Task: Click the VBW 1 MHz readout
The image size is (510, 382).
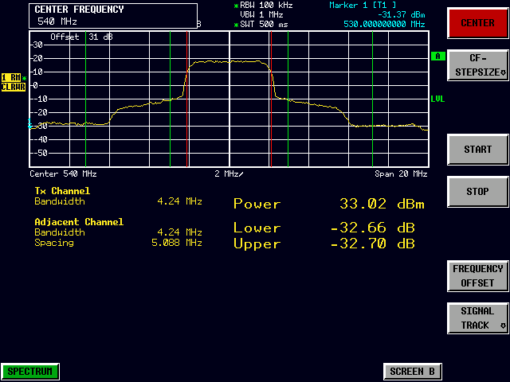Action: [x=261, y=14]
